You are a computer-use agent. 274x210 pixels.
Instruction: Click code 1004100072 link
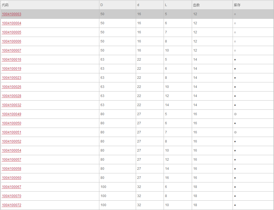(x=12, y=205)
